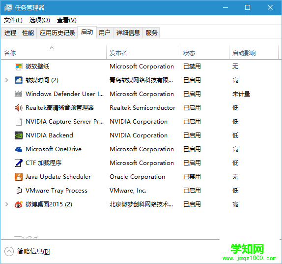282x264 pixels.
Task: Open the 文件(F) menu
Action: tap(13, 20)
